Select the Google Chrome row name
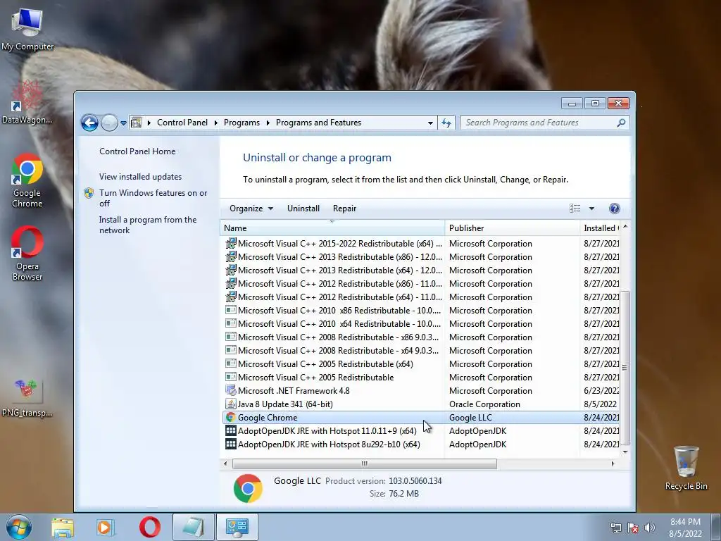Viewport: 721px width, 541px height. point(268,418)
